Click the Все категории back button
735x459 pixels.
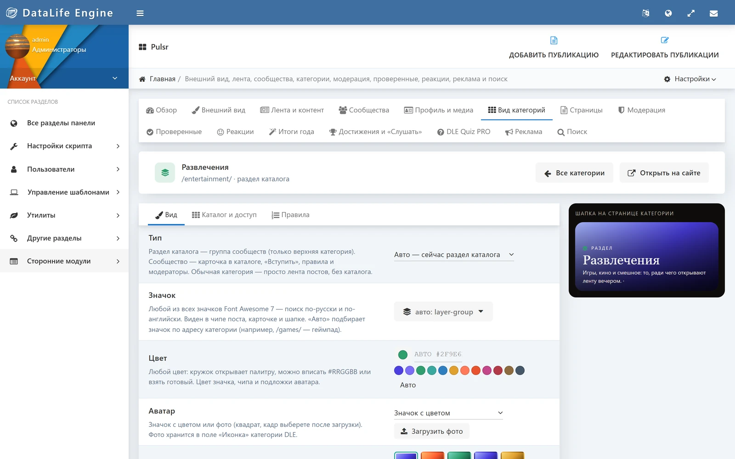[x=574, y=173]
